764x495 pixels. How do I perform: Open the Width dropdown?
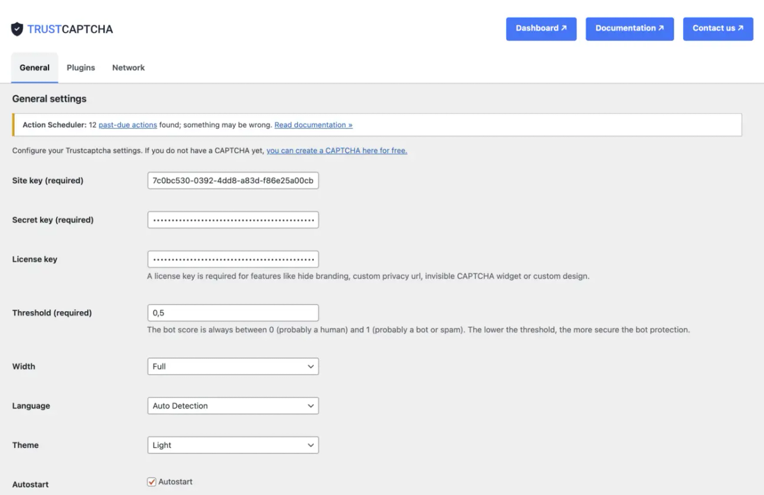(232, 366)
